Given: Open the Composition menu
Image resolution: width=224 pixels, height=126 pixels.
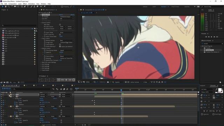Looking at the screenshot, I should (13, 4).
